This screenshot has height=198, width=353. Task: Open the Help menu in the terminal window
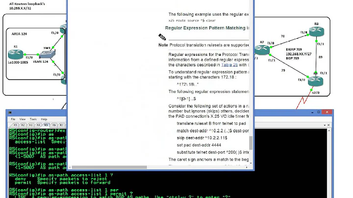pyautogui.click(x=44, y=119)
